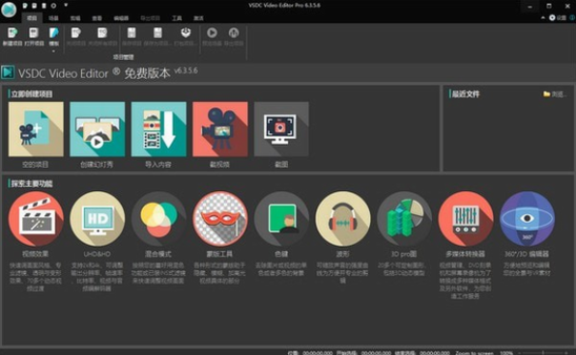Click 新建项目 new project toolbar button
576x355 pixels.
point(13,37)
